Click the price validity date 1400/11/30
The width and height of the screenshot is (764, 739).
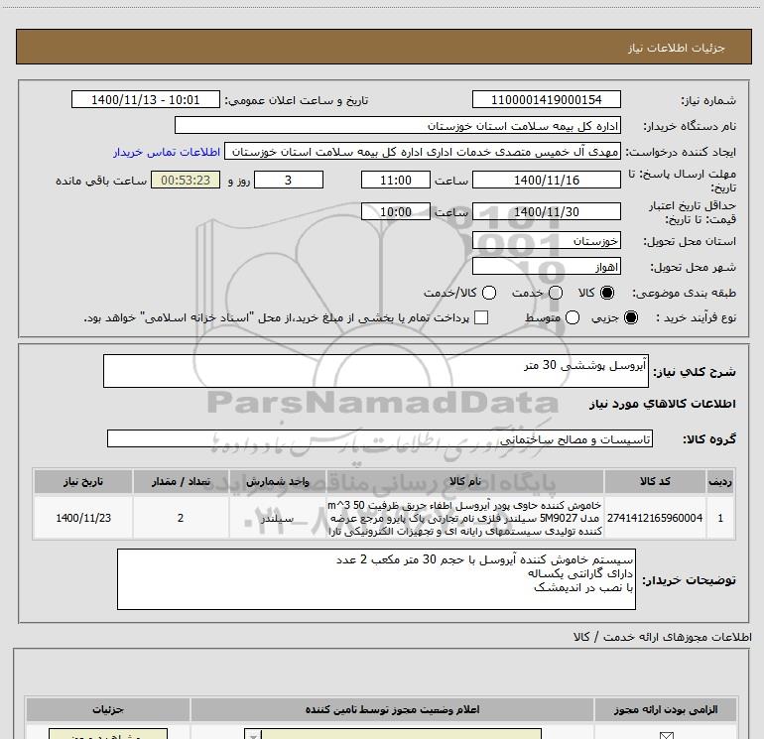point(546,211)
